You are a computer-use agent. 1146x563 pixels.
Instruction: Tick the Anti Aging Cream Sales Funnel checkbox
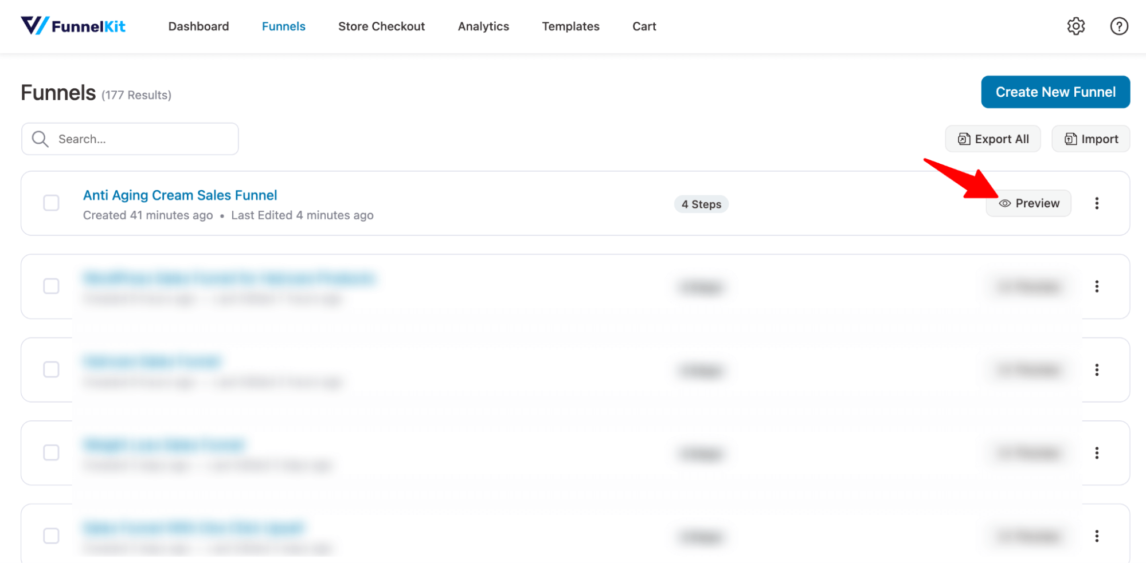point(51,203)
